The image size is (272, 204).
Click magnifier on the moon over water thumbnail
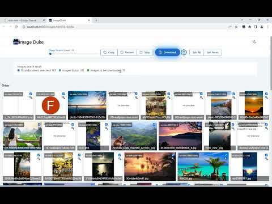[x=120, y=159]
